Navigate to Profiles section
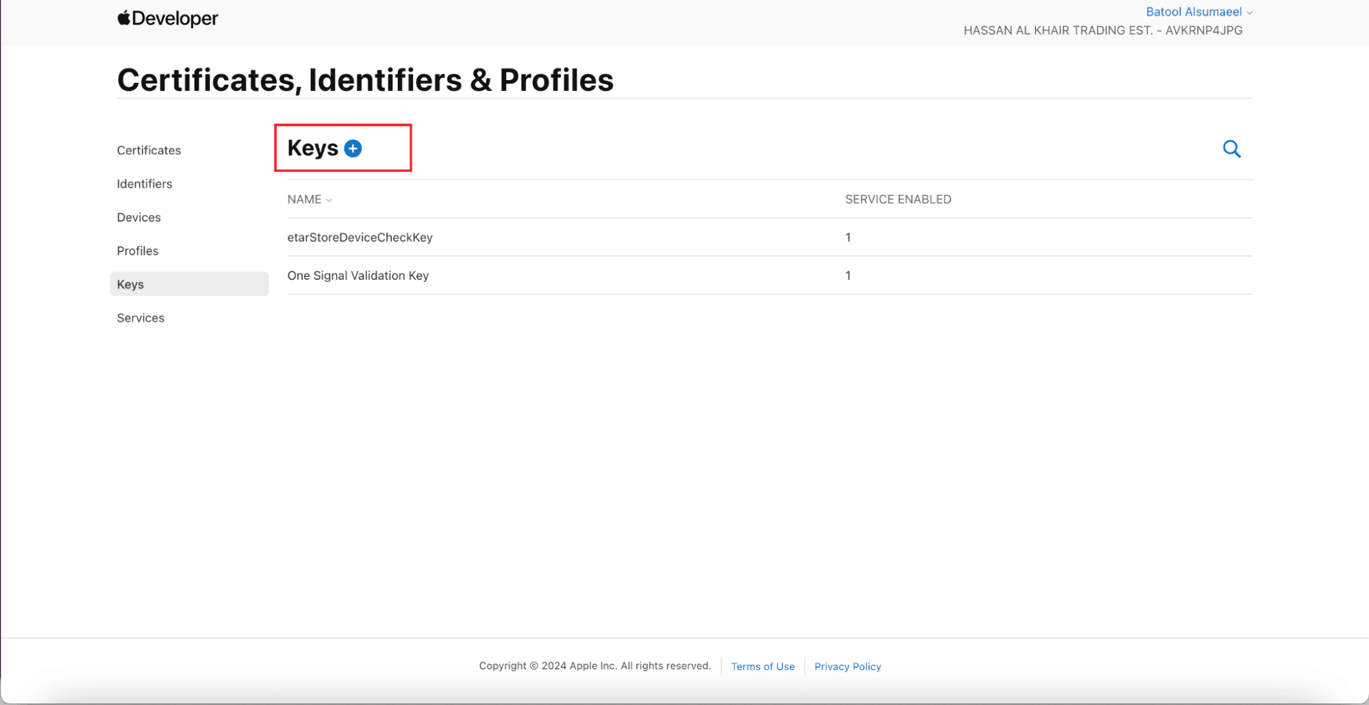 [x=138, y=251]
